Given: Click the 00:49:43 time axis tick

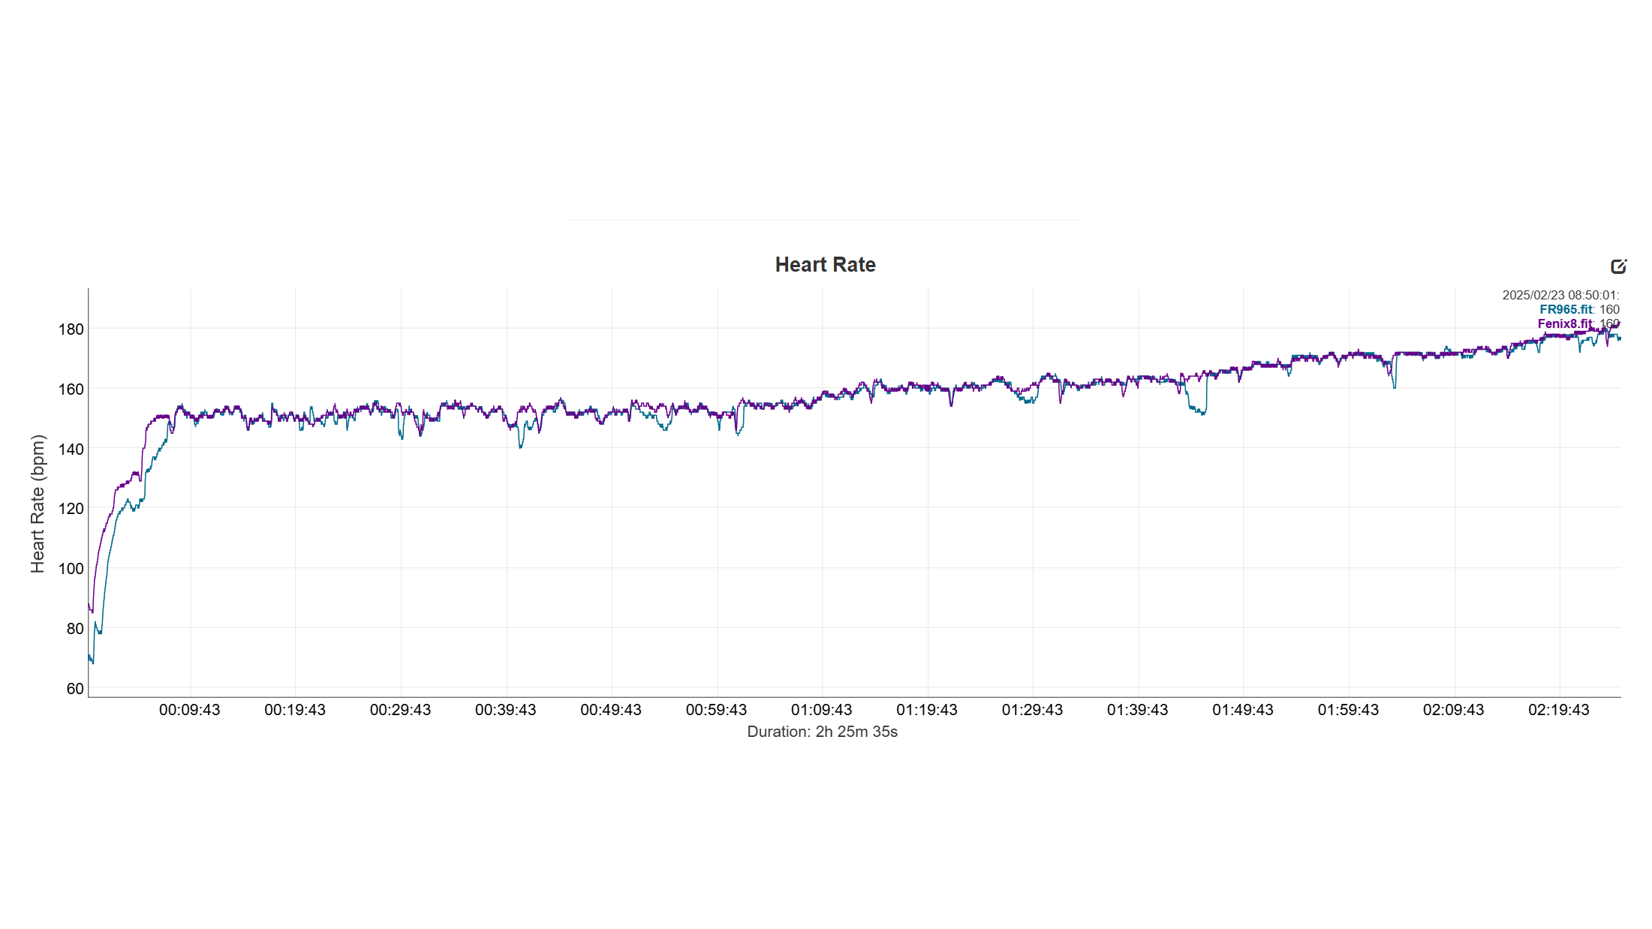Looking at the screenshot, I should pos(610,710).
